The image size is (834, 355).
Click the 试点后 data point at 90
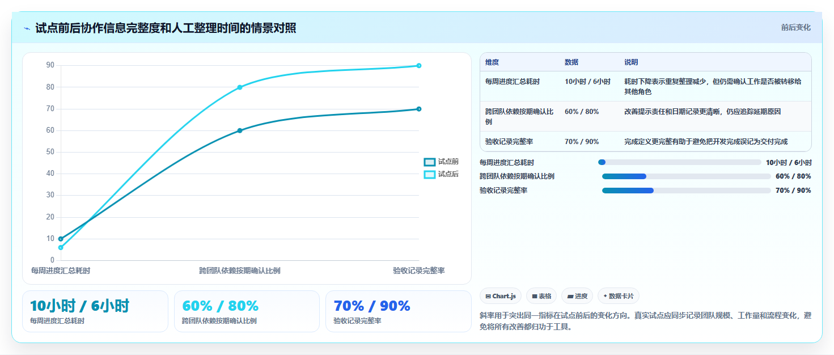pos(419,66)
